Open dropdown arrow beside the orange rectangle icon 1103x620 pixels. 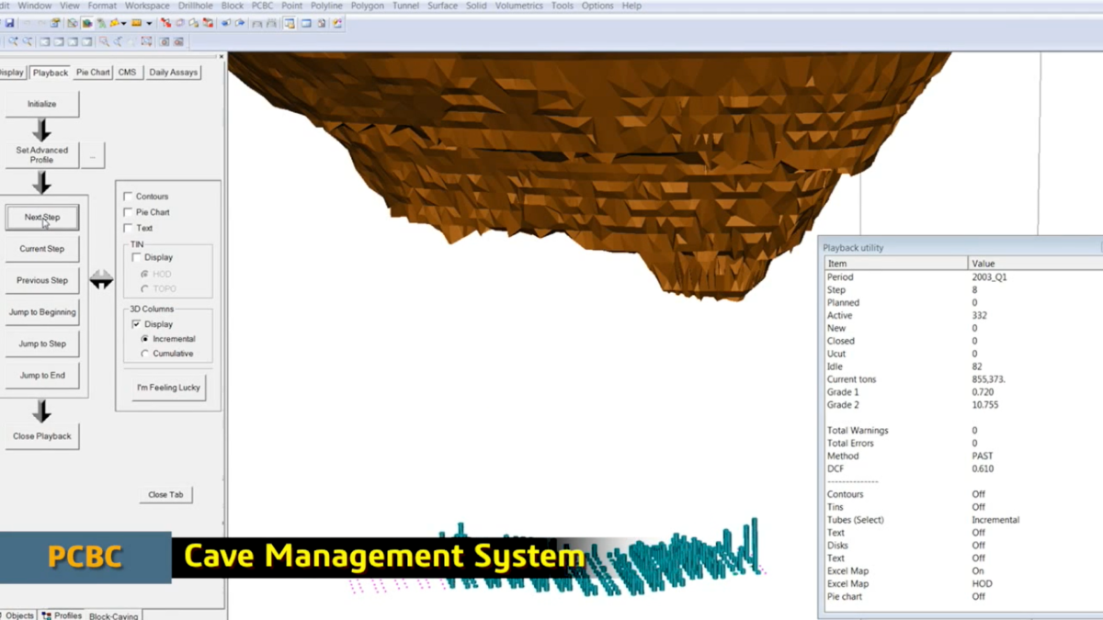(149, 23)
